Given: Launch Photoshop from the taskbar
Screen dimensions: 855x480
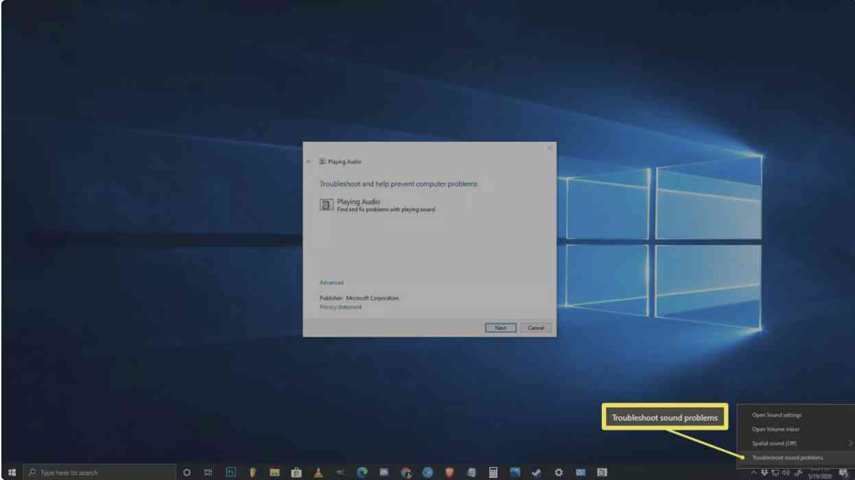Looking at the screenshot, I should 231,472.
